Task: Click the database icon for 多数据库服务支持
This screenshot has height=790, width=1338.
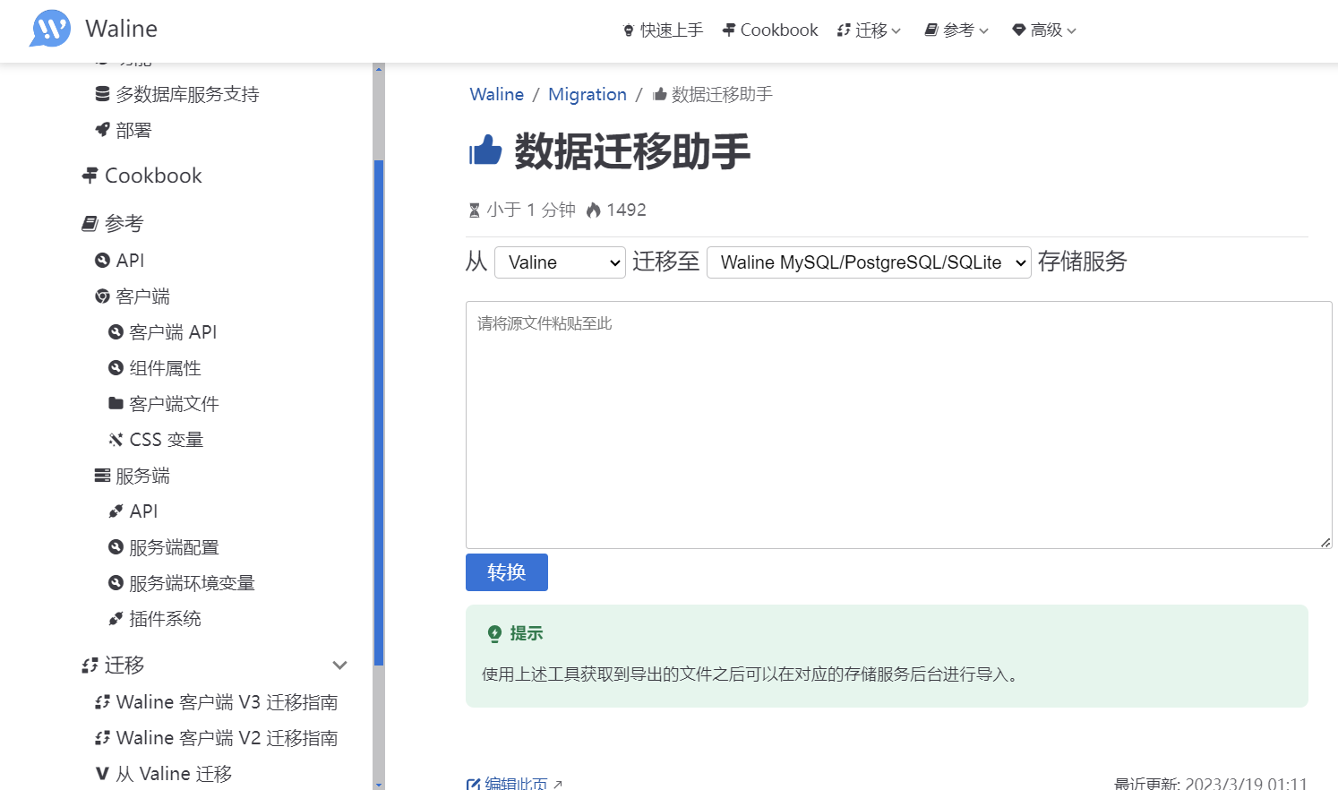Action: 103,94
